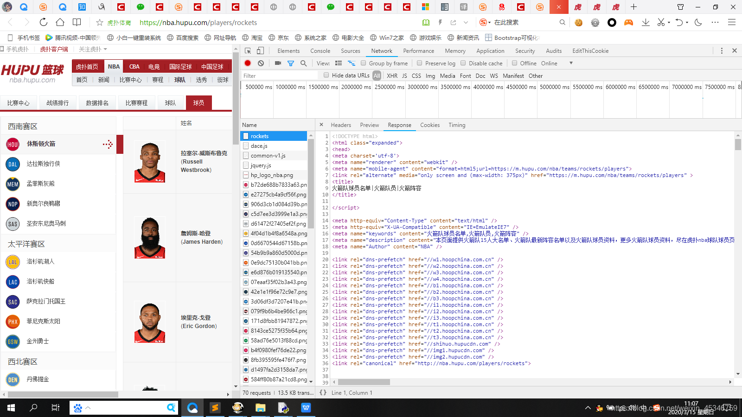Expand address bar chevron dropdown
The height and width of the screenshot is (417, 742).
tap(466, 22)
